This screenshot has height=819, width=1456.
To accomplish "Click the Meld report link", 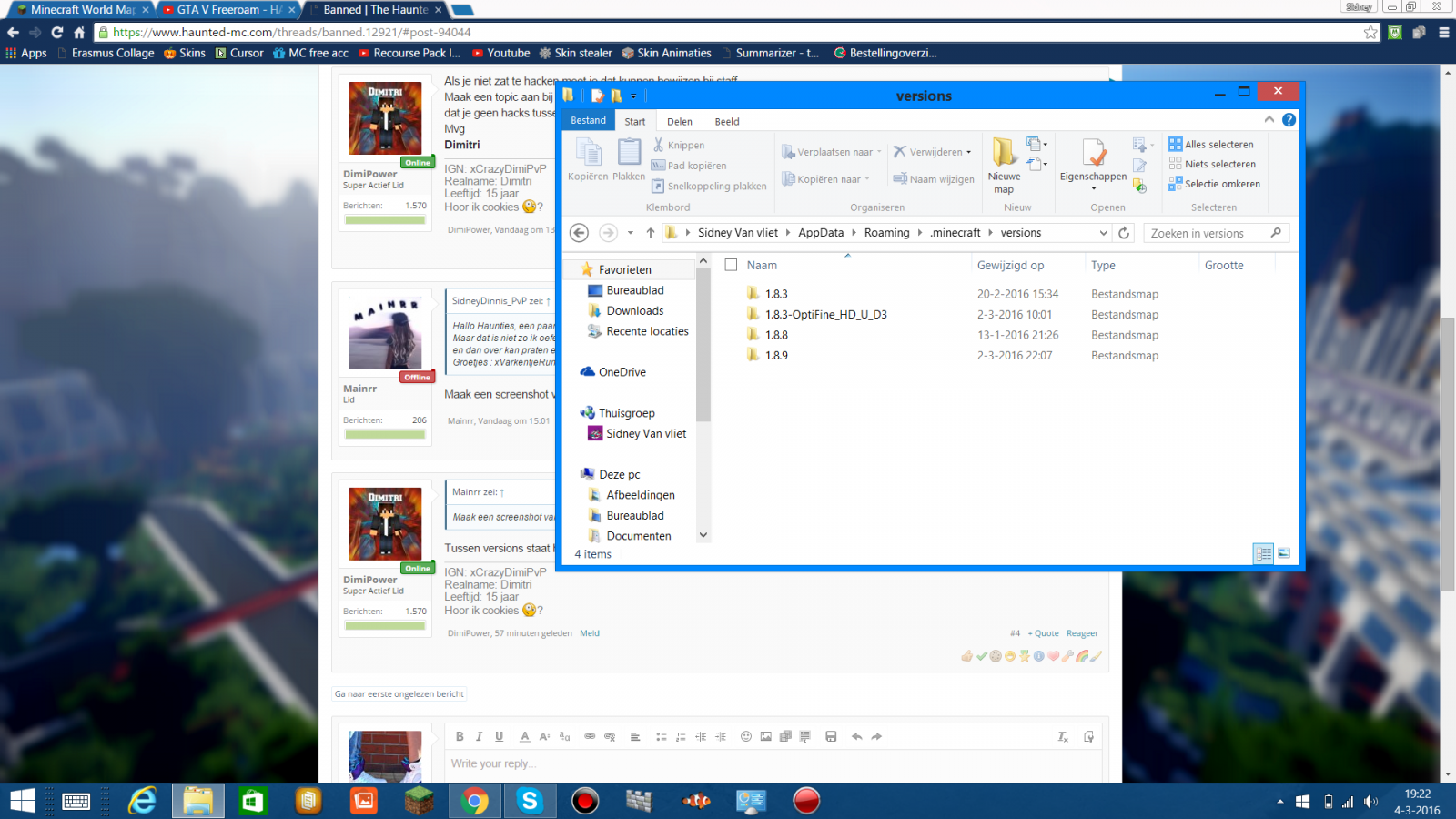I will (590, 633).
